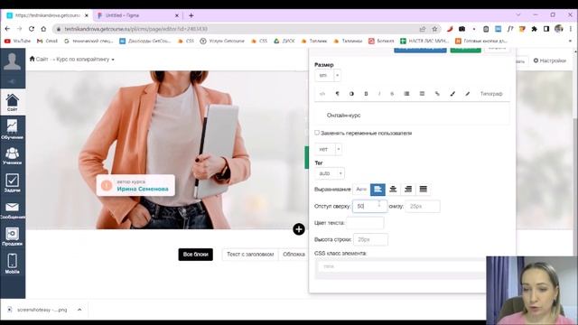Click the Высота строки input field
Image resolution: width=578 pixels, height=325 pixels.
(370, 239)
